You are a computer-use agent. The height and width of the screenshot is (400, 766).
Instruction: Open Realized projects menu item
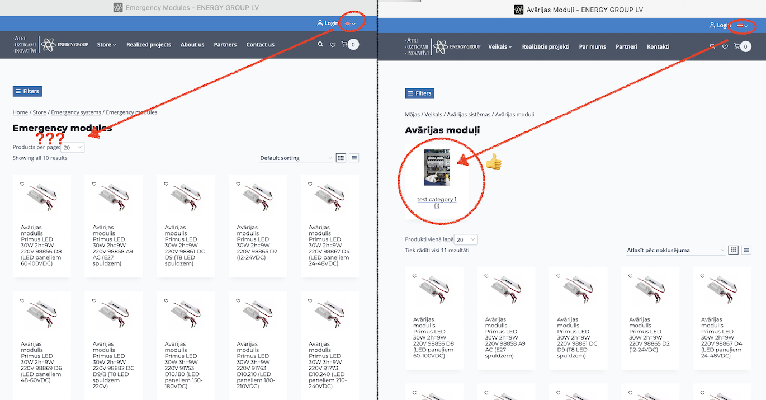pos(149,45)
